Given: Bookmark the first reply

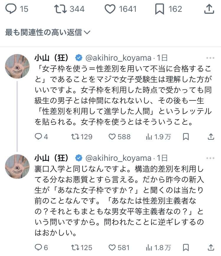Looking at the screenshot, I should 186,137.
